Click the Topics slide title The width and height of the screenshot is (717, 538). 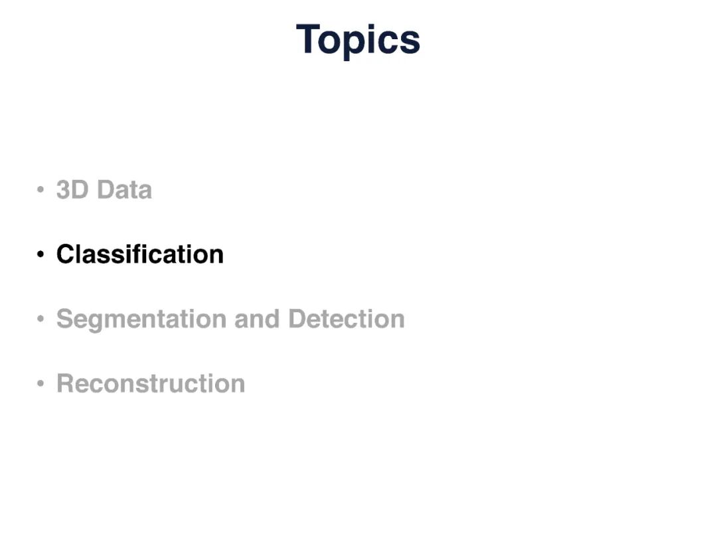pyautogui.click(x=358, y=40)
